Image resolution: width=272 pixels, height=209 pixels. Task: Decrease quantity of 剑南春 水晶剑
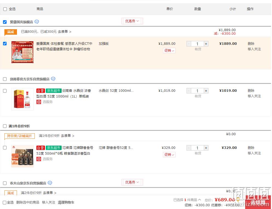189,91
